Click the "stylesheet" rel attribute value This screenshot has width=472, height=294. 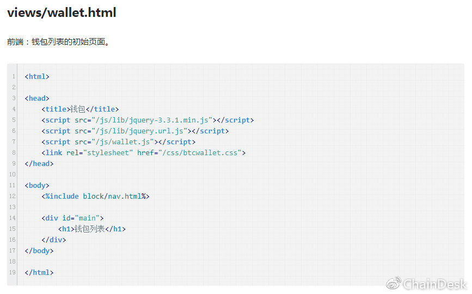[x=108, y=153]
